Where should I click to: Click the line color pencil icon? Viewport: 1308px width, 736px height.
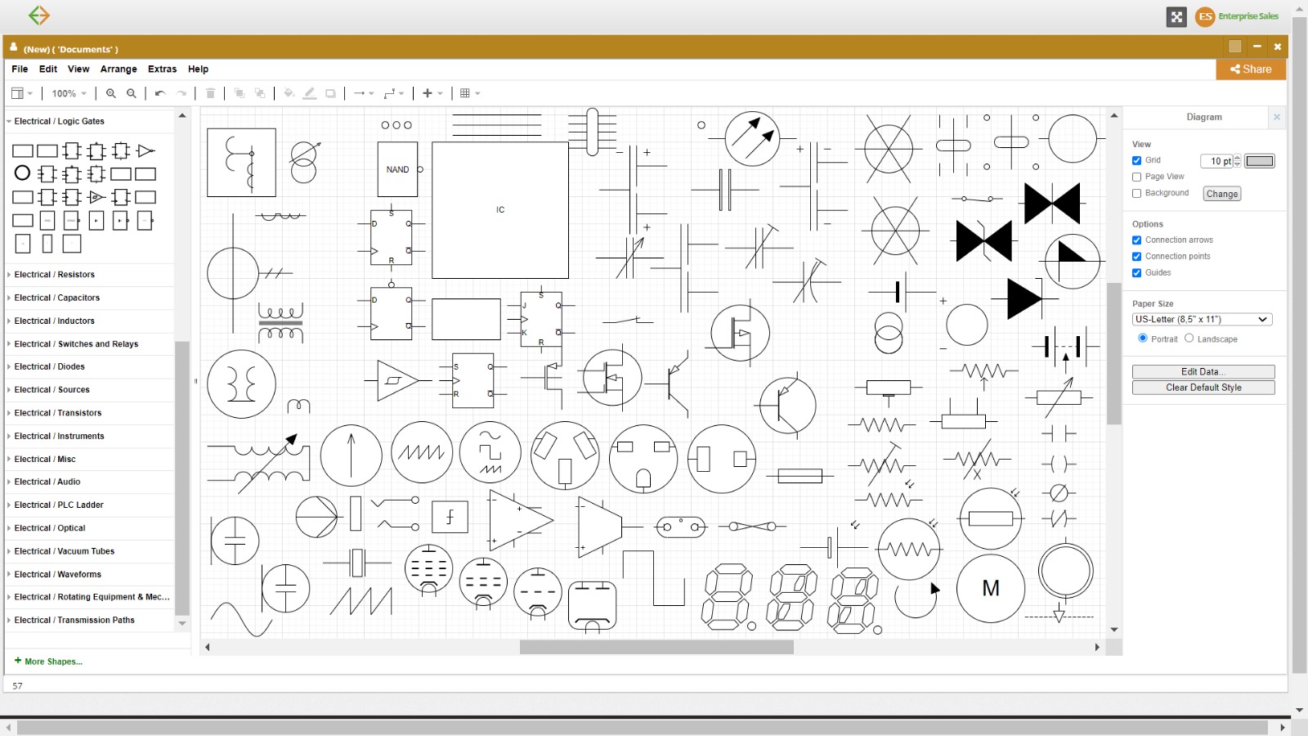point(310,93)
